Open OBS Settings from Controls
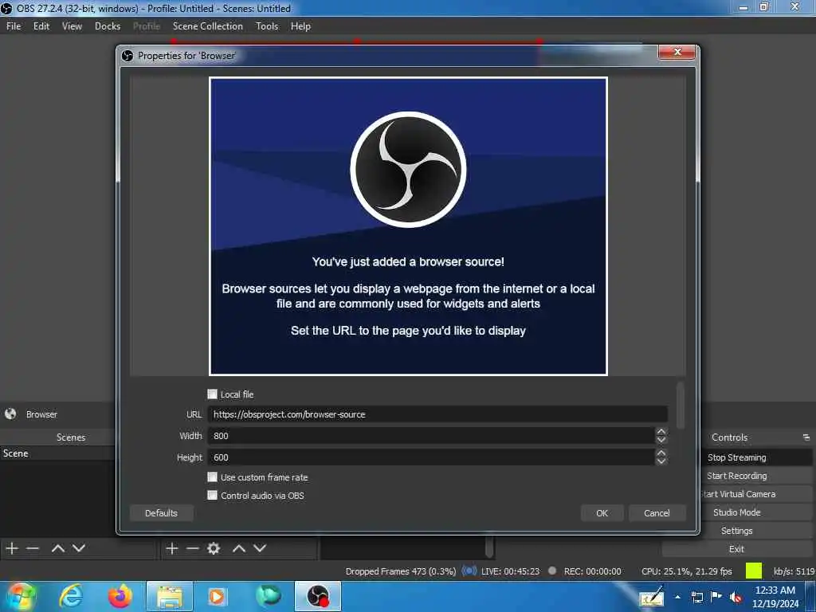Viewport: 816px width, 612px height. (x=737, y=530)
